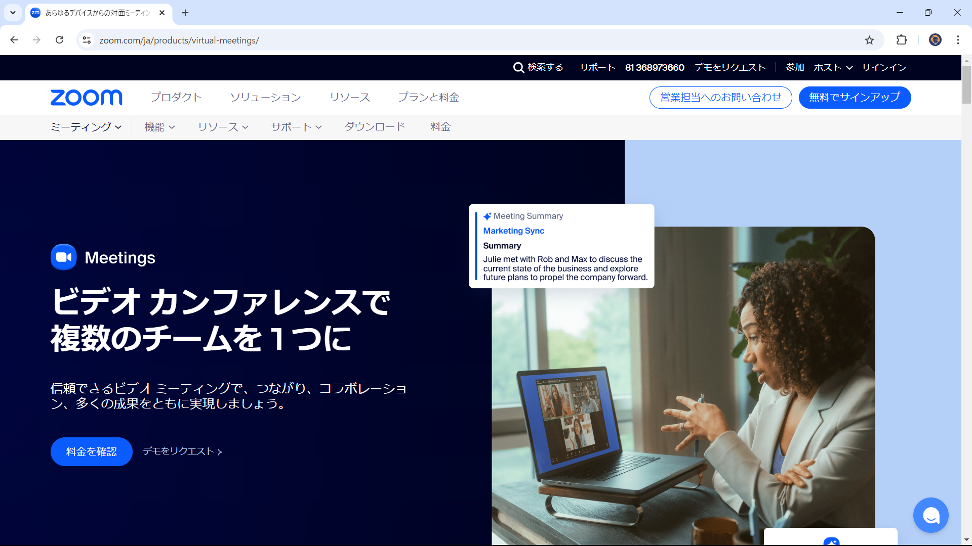Click the Marketing Sync title

513,231
